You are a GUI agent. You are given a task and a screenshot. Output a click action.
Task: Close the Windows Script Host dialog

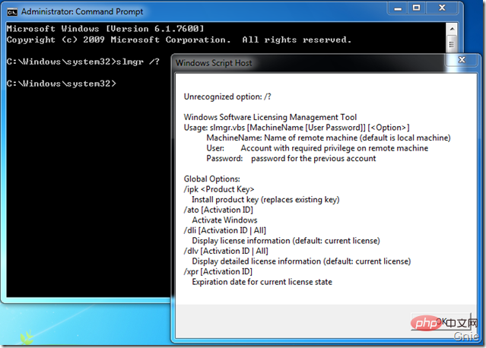point(462,60)
